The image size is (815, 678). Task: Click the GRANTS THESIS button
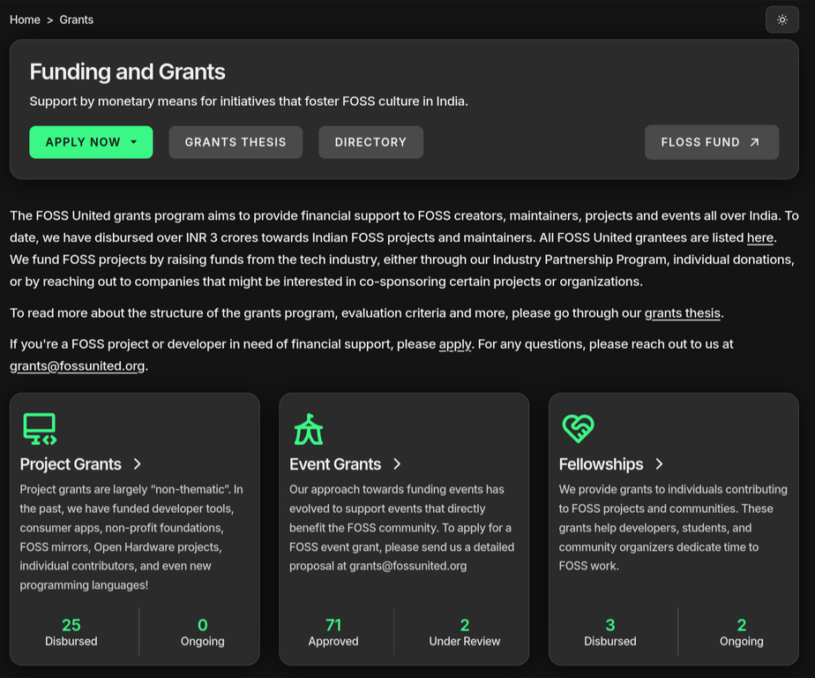236,141
